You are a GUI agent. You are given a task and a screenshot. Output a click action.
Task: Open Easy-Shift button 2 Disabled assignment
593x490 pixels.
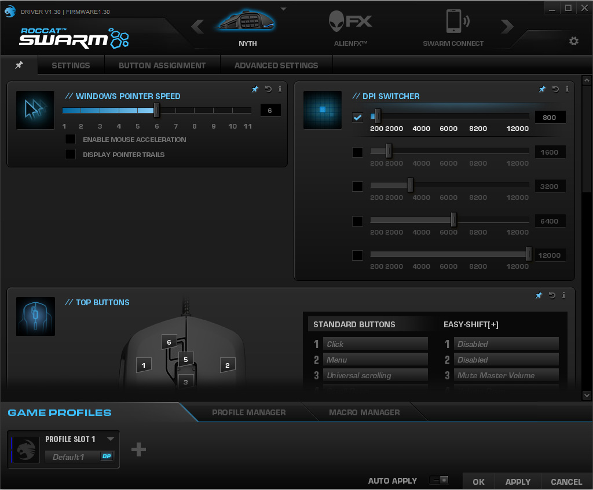pos(506,360)
